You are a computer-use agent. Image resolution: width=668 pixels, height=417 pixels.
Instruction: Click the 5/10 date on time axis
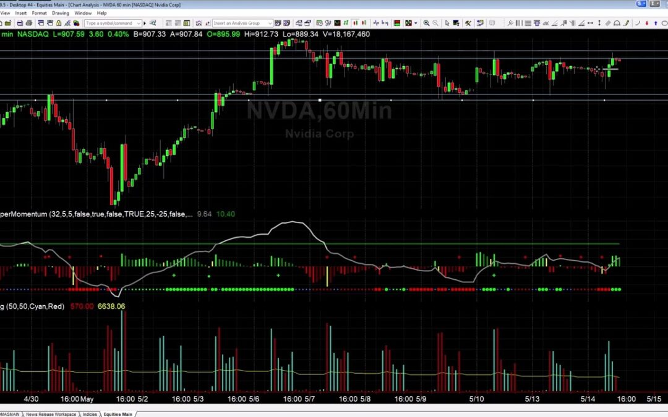pyautogui.click(x=476, y=399)
